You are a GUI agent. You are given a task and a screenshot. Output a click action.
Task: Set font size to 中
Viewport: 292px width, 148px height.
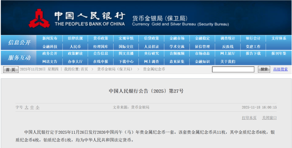[32, 108]
